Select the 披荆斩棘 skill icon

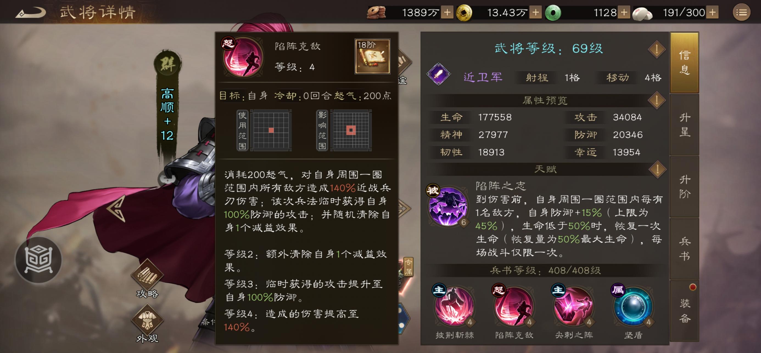tap(454, 306)
